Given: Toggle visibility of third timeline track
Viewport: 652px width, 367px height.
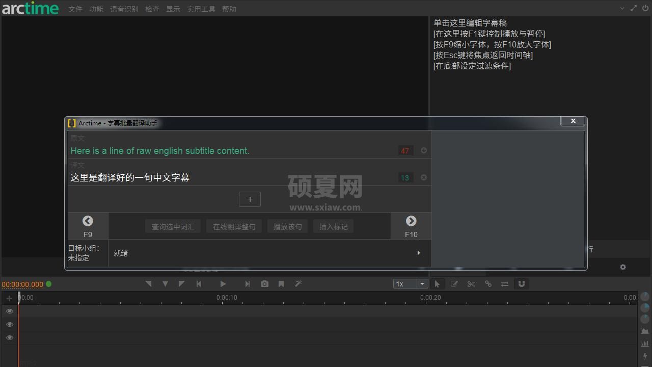Looking at the screenshot, I should pos(10,337).
